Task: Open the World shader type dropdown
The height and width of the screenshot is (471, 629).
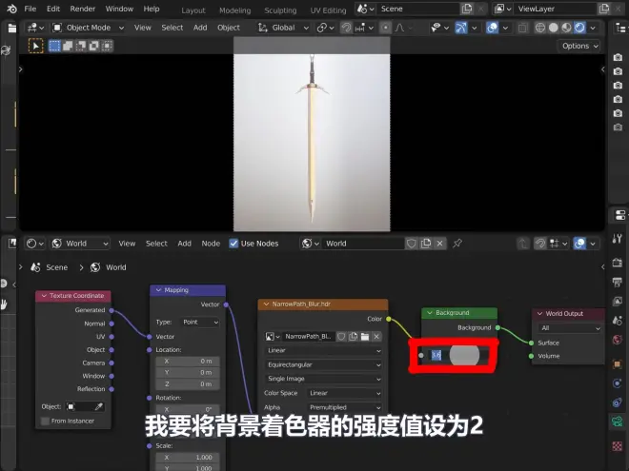Action: (x=80, y=243)
